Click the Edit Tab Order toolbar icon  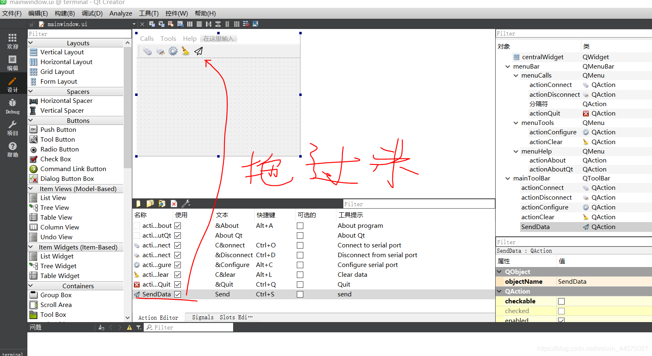coord(180,24)
